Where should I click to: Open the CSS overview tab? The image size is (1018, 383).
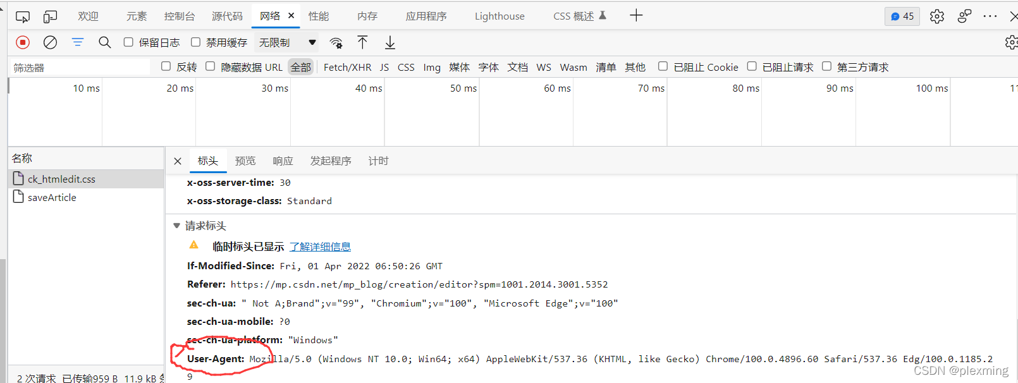[579, 16]
